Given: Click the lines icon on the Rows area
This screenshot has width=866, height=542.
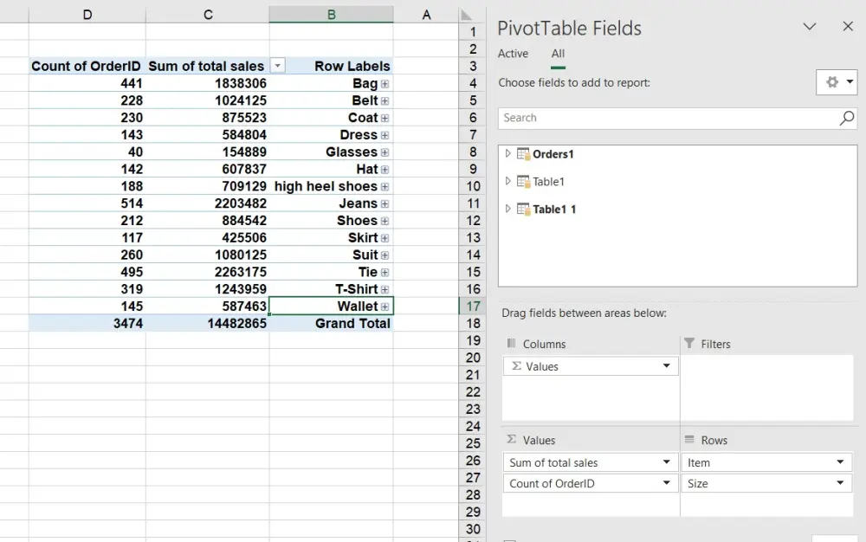Looking at the screenshot, I should coord(690,440).
